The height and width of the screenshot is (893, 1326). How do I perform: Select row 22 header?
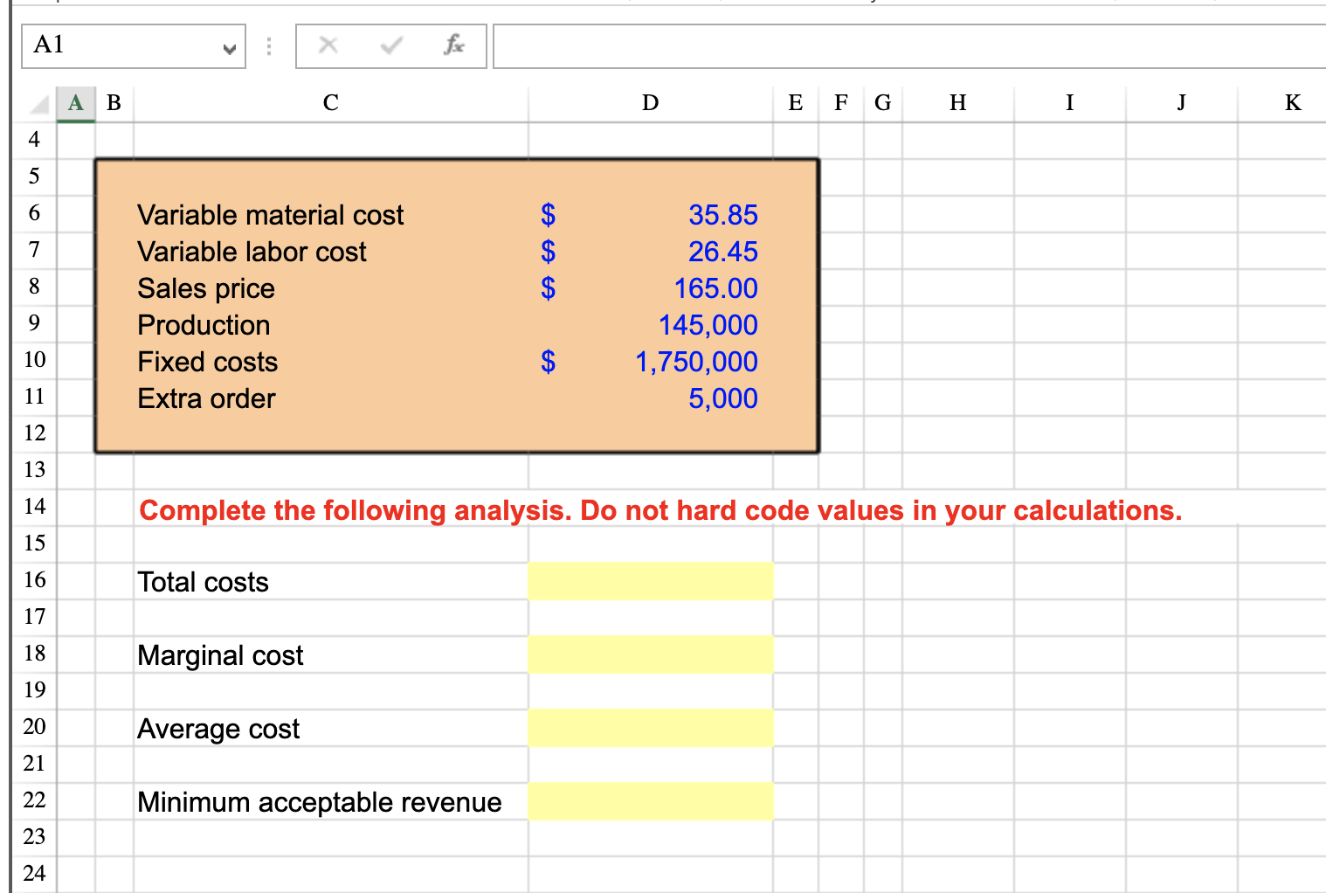click(x=34, y=800)
